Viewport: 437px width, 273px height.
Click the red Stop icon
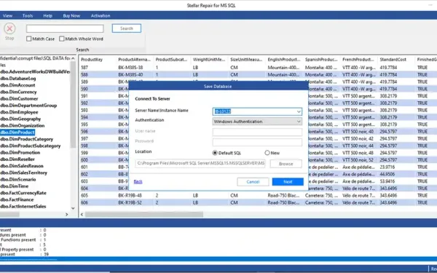coord(9,28)
